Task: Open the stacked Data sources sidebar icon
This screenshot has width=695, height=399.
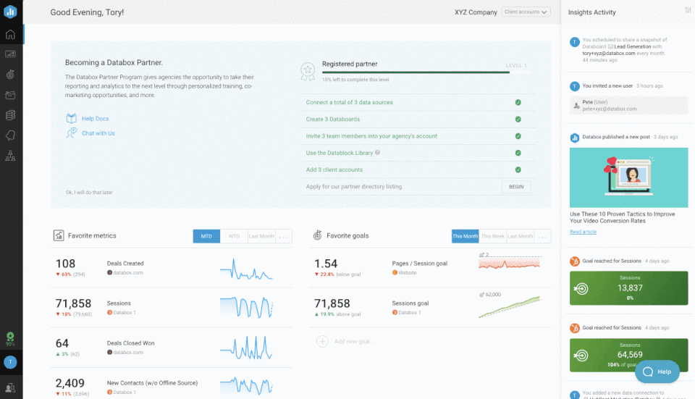Action: pyautogui.click(x=10, y=114)
